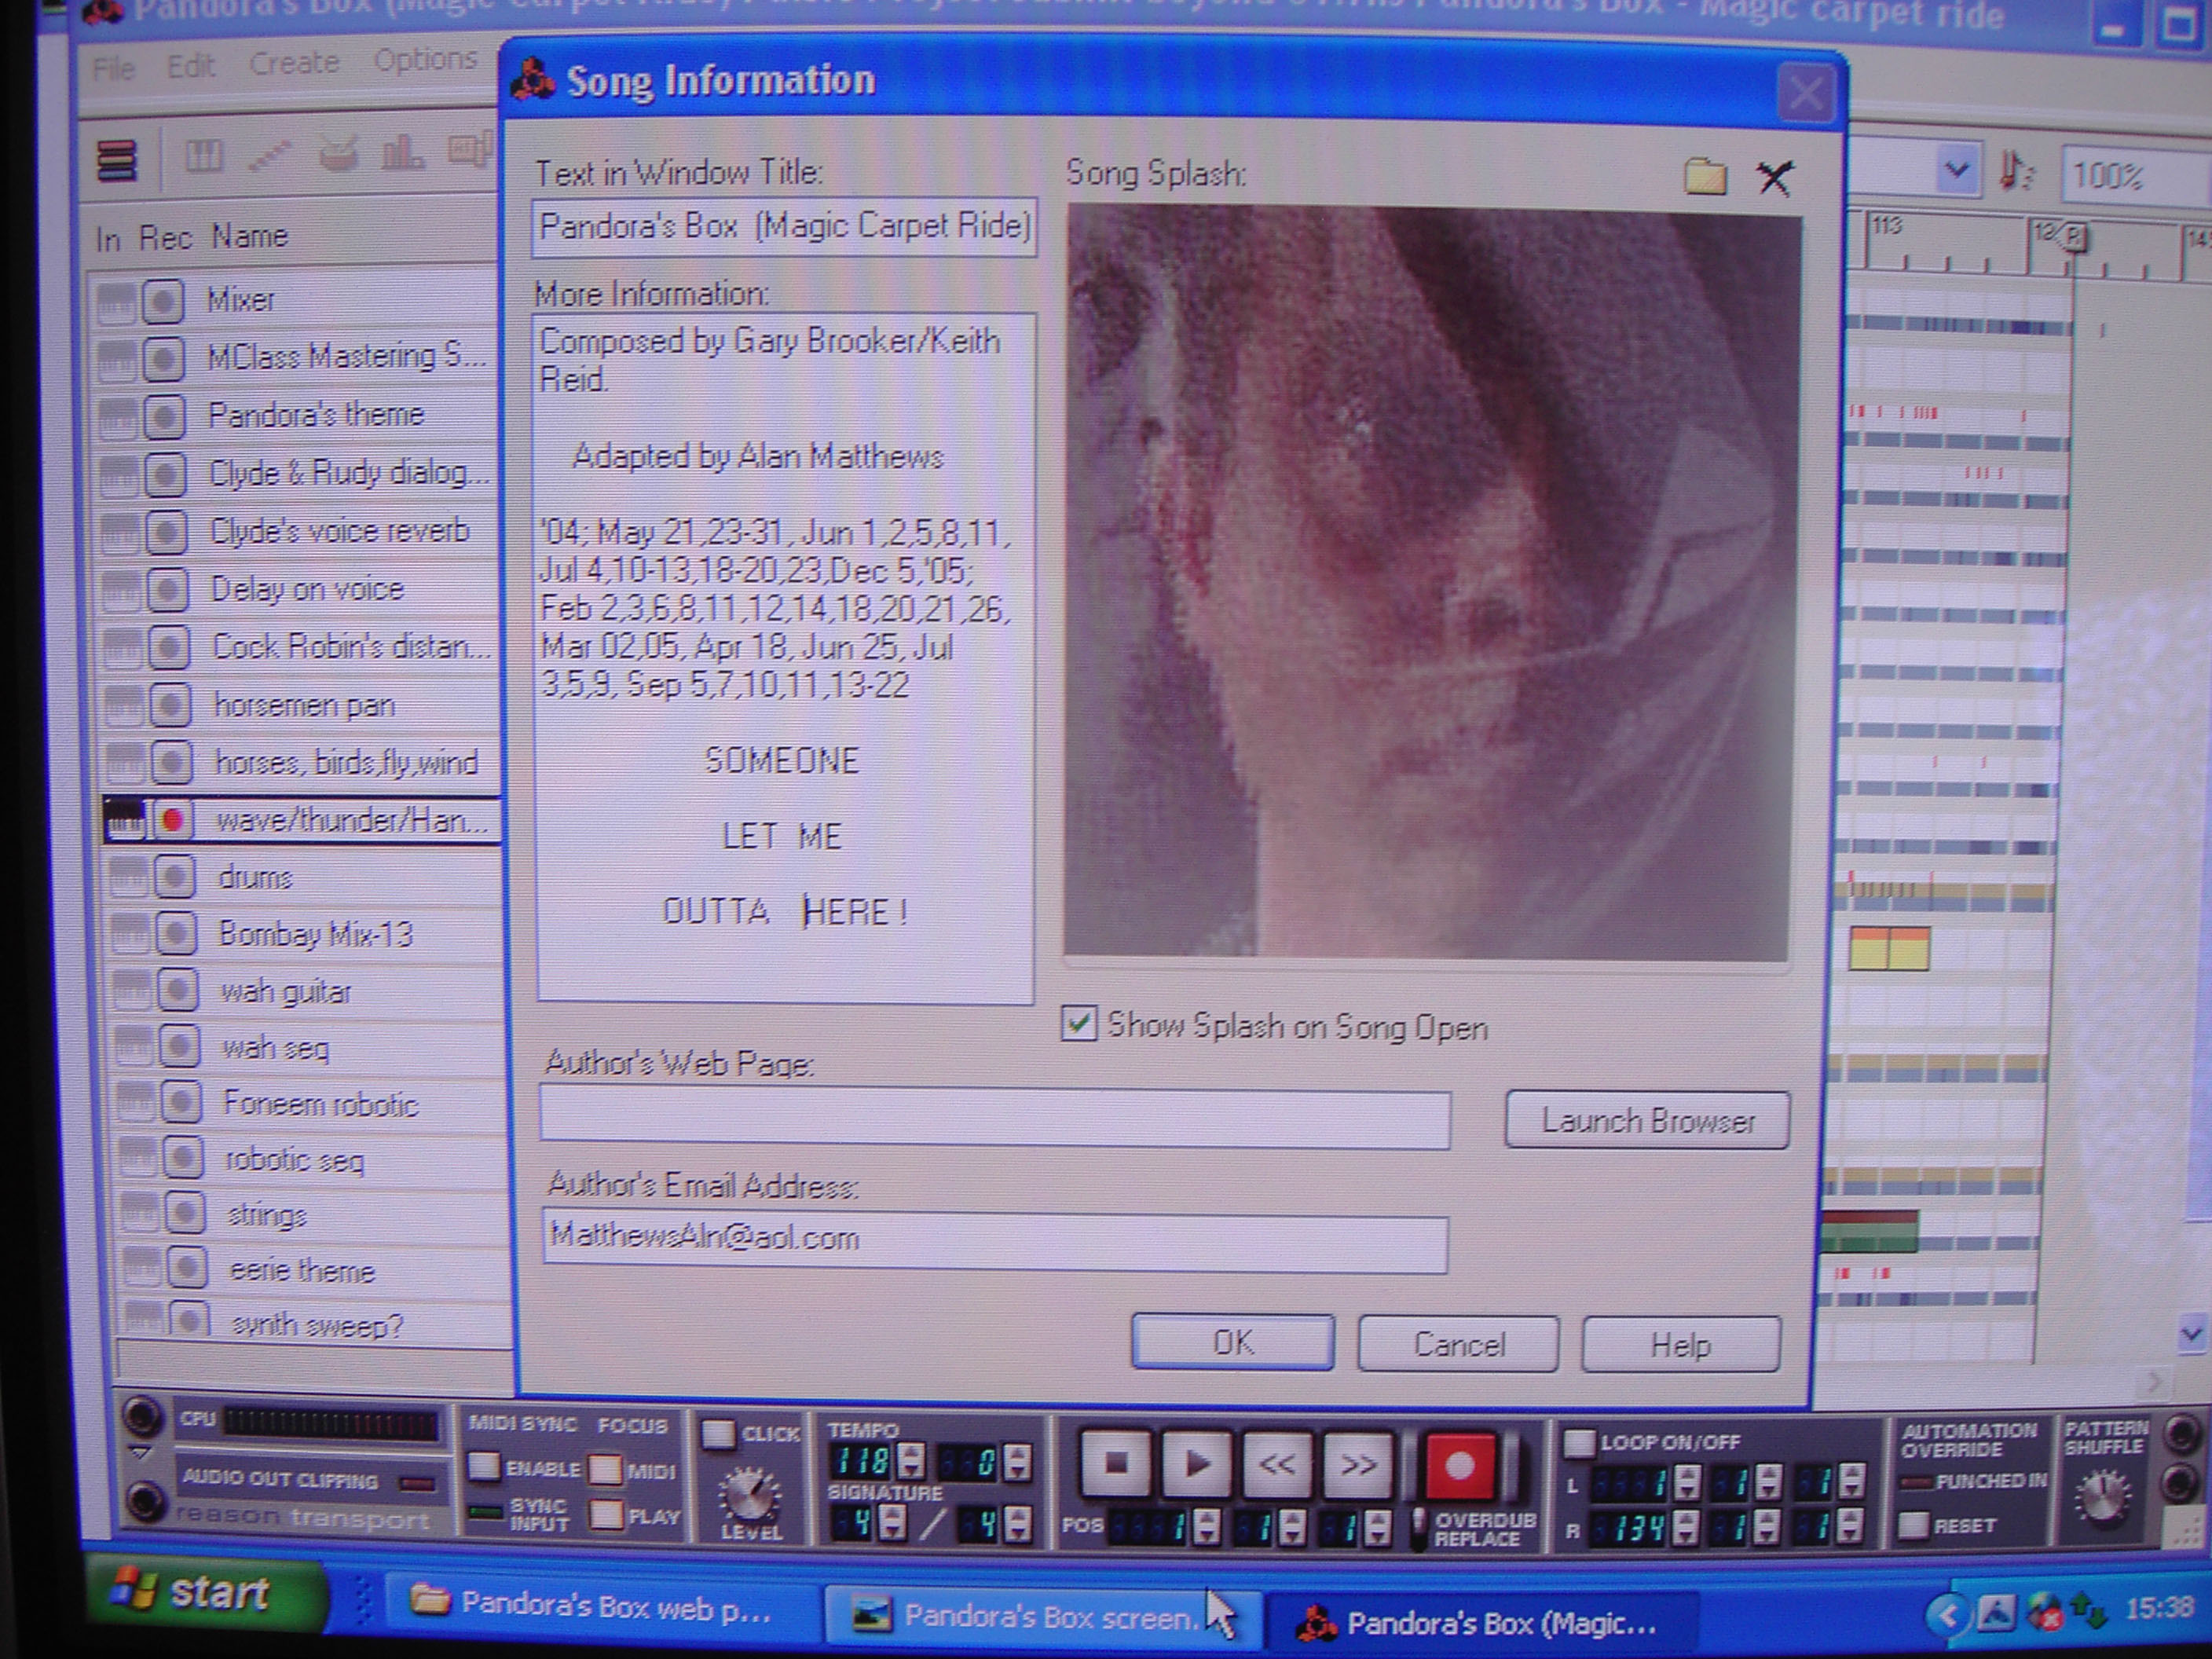Click the MIDI-in icon of Pandora's theme track
This screenshot has height=1659, width=2212.
[118, 416]
